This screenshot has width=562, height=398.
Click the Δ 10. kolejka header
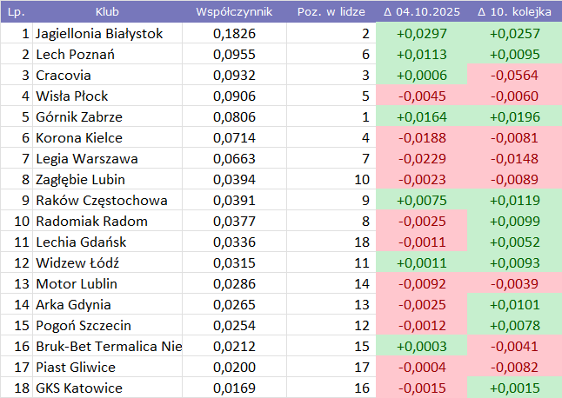point(515,13)
